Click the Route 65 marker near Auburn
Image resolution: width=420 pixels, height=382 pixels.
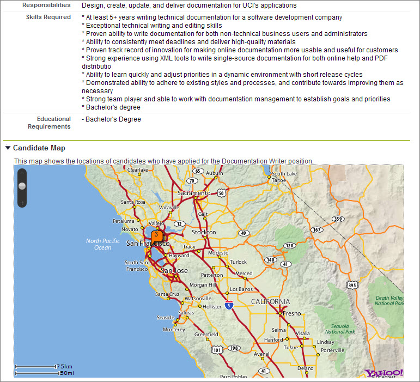click(x=198, y=171)
